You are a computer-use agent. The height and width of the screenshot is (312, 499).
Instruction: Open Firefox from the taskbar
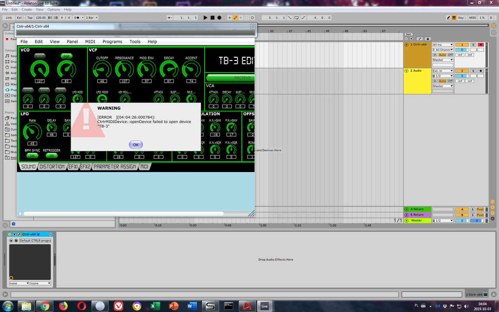pos(63,306)
